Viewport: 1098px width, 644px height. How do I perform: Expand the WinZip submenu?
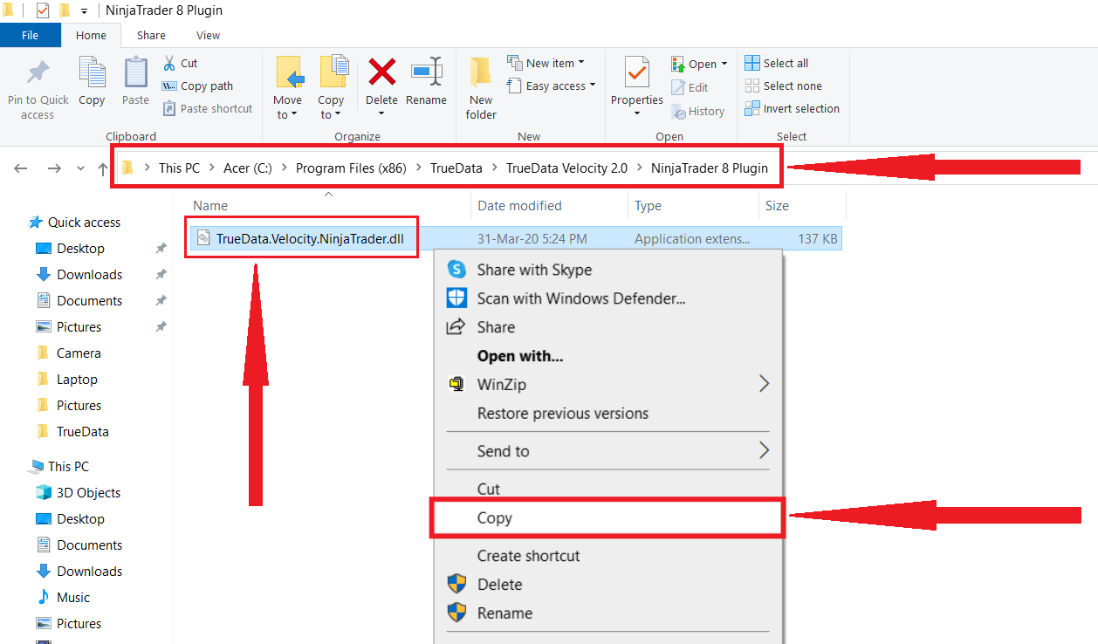(608, 384)
